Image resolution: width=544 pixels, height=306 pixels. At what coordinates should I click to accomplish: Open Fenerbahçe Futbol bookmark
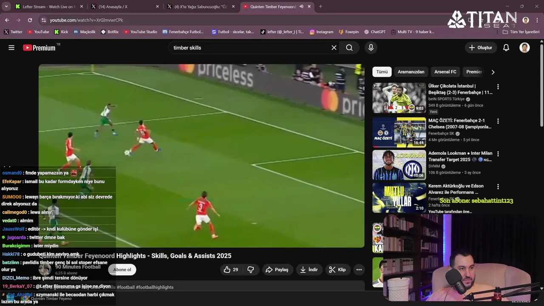(x=183, y=32)
